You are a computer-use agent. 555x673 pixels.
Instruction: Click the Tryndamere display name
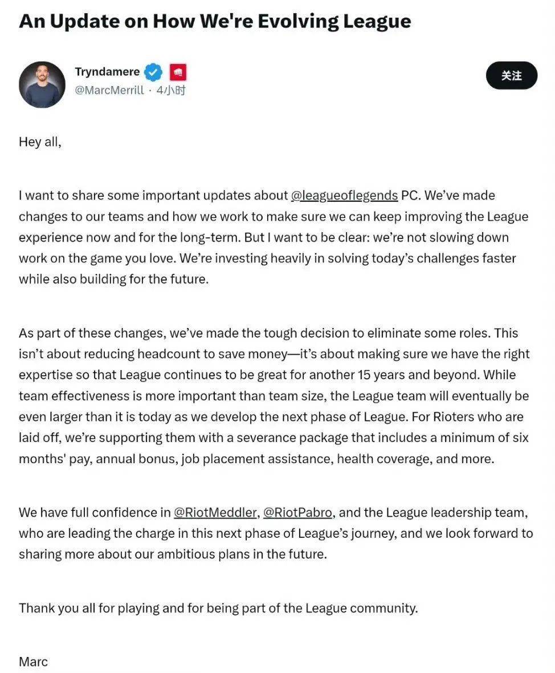point(107,72)
